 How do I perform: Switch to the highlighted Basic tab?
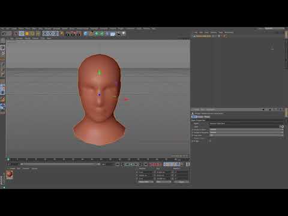click(194, 116)
